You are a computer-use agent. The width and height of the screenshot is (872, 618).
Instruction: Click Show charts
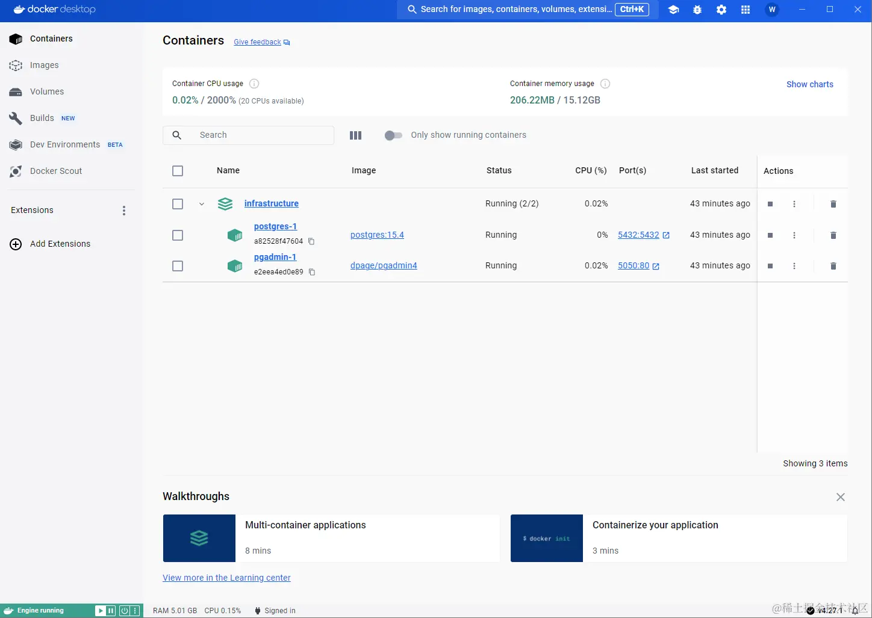(x=810, y=84)
